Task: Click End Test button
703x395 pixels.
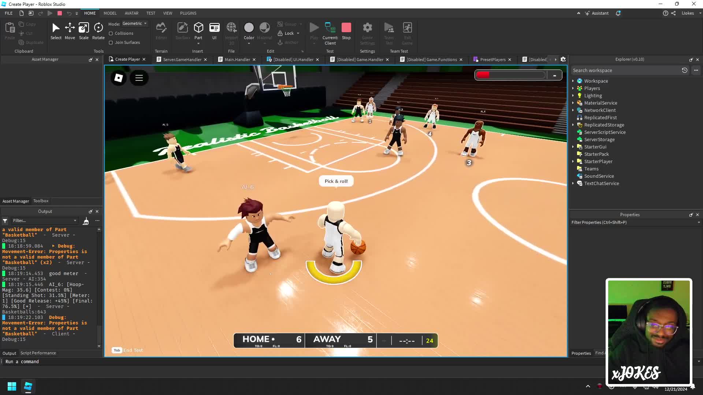Action: (128, 350)
